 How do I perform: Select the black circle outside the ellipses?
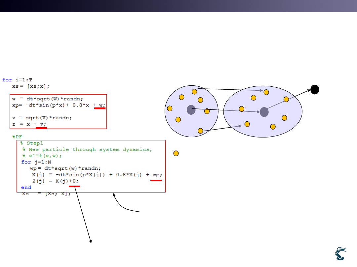pyautogui.click(x=315, y=89)
